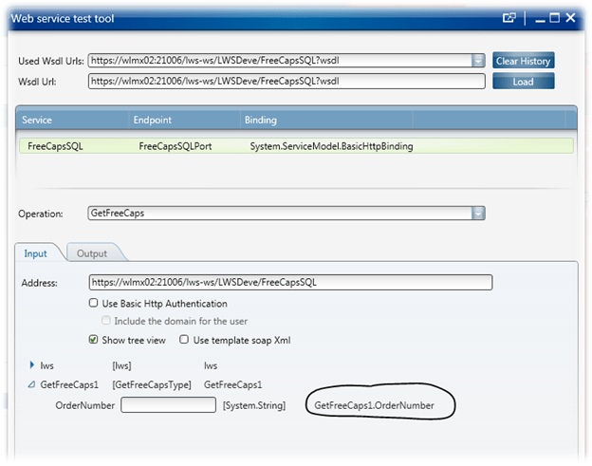The image size is (592, 466).
Task: Close the Web service test tool window
Action: pyautogui.click(x=570, y=17)
